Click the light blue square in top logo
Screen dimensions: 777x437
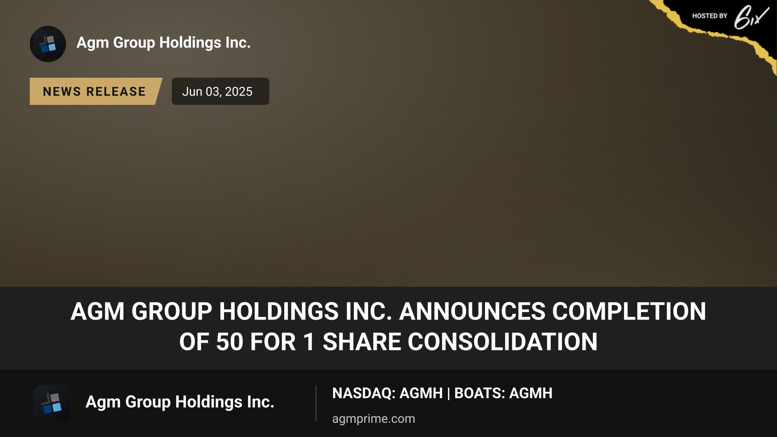click(x=52, y=48)
